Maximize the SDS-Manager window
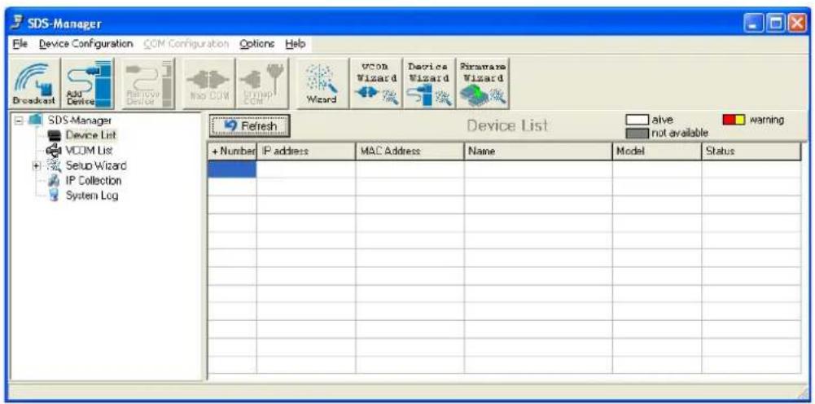815x404 pixels. coord(774,24)
